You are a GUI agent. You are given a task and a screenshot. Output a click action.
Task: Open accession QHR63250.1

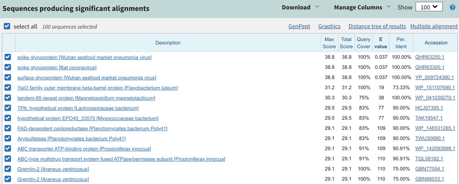click(x=430, y=57)
